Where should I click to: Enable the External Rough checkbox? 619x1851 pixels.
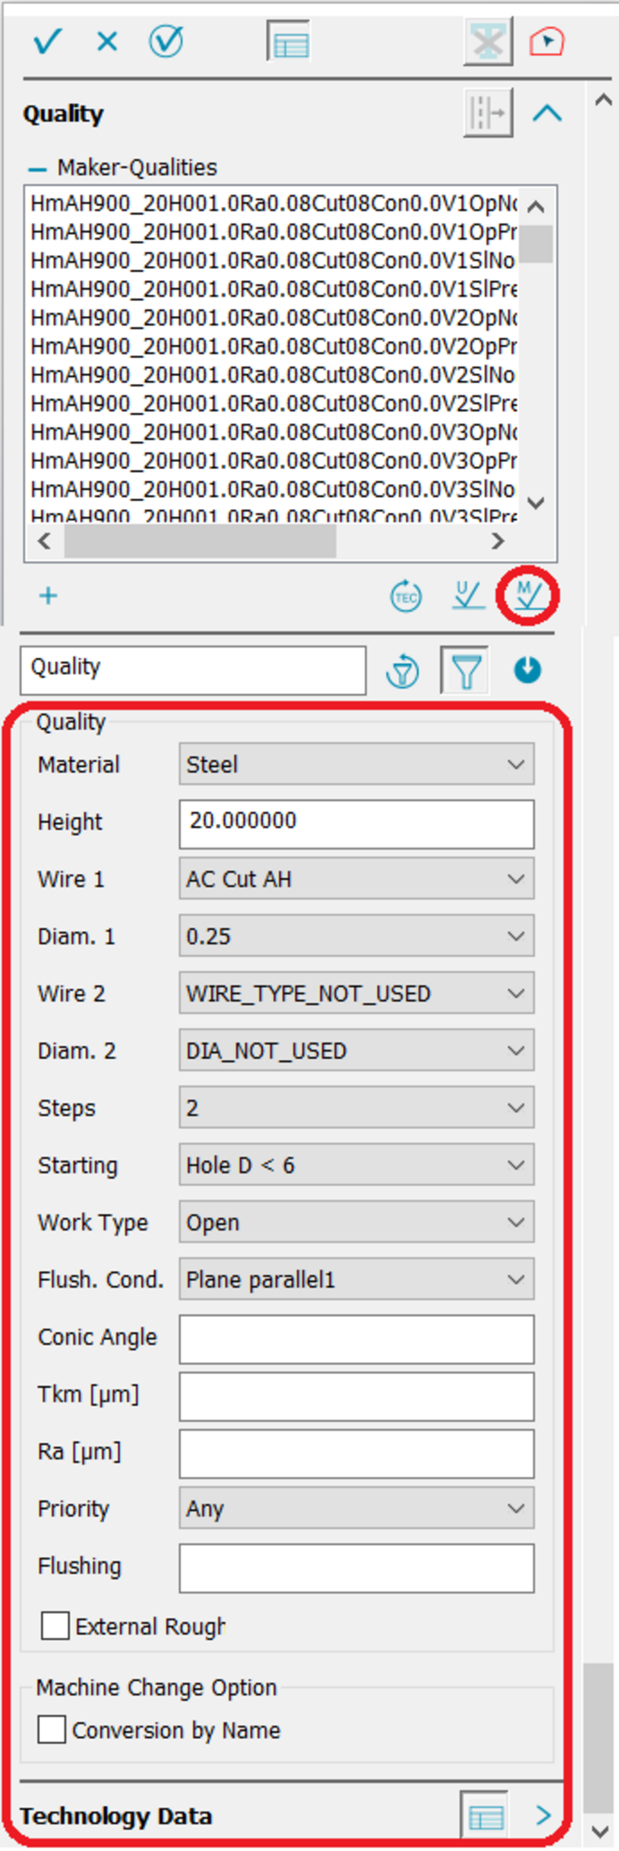(55, 1626)
